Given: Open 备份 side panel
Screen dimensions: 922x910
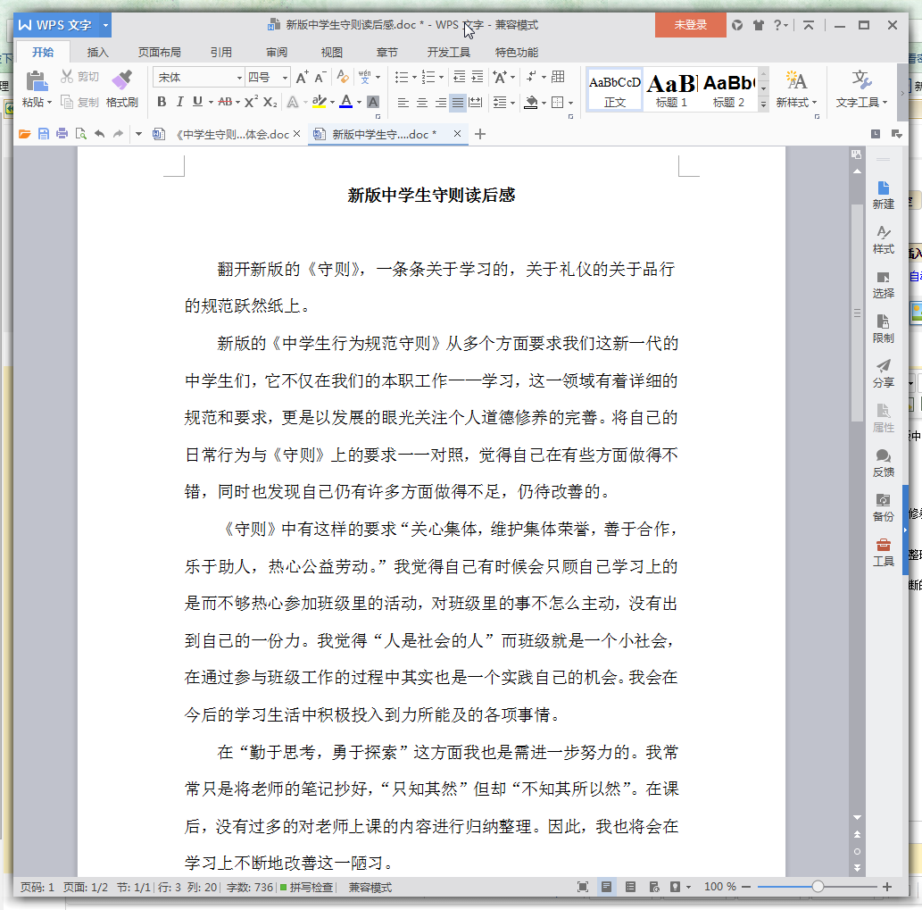Looking at the screenshot, I should point(884,507).
